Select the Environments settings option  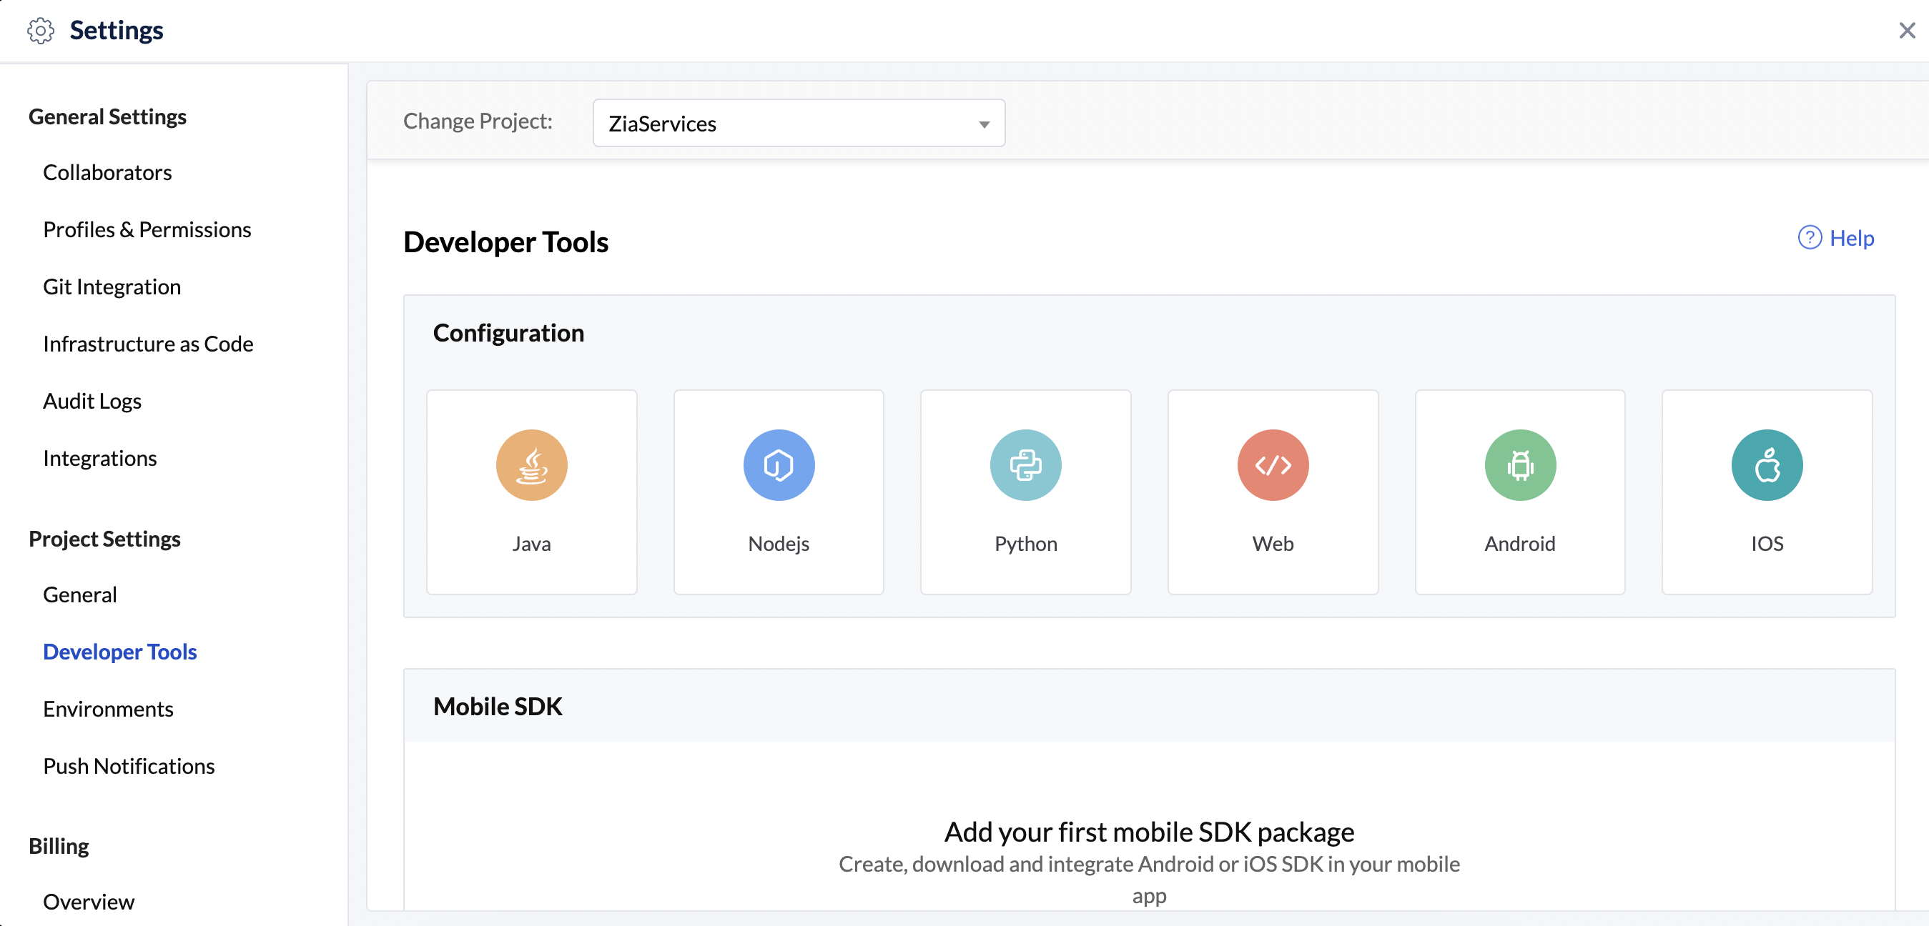coord(108,707)
